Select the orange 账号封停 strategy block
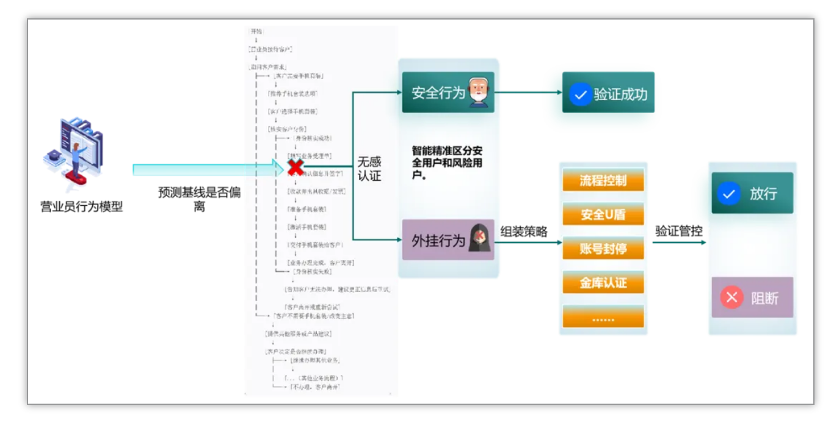Viewport: 831px width, 425px height. tap(603, 249)
